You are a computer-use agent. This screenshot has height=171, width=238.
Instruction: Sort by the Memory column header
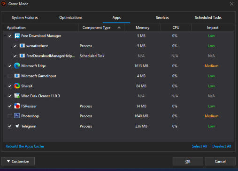tap(142, 28)
